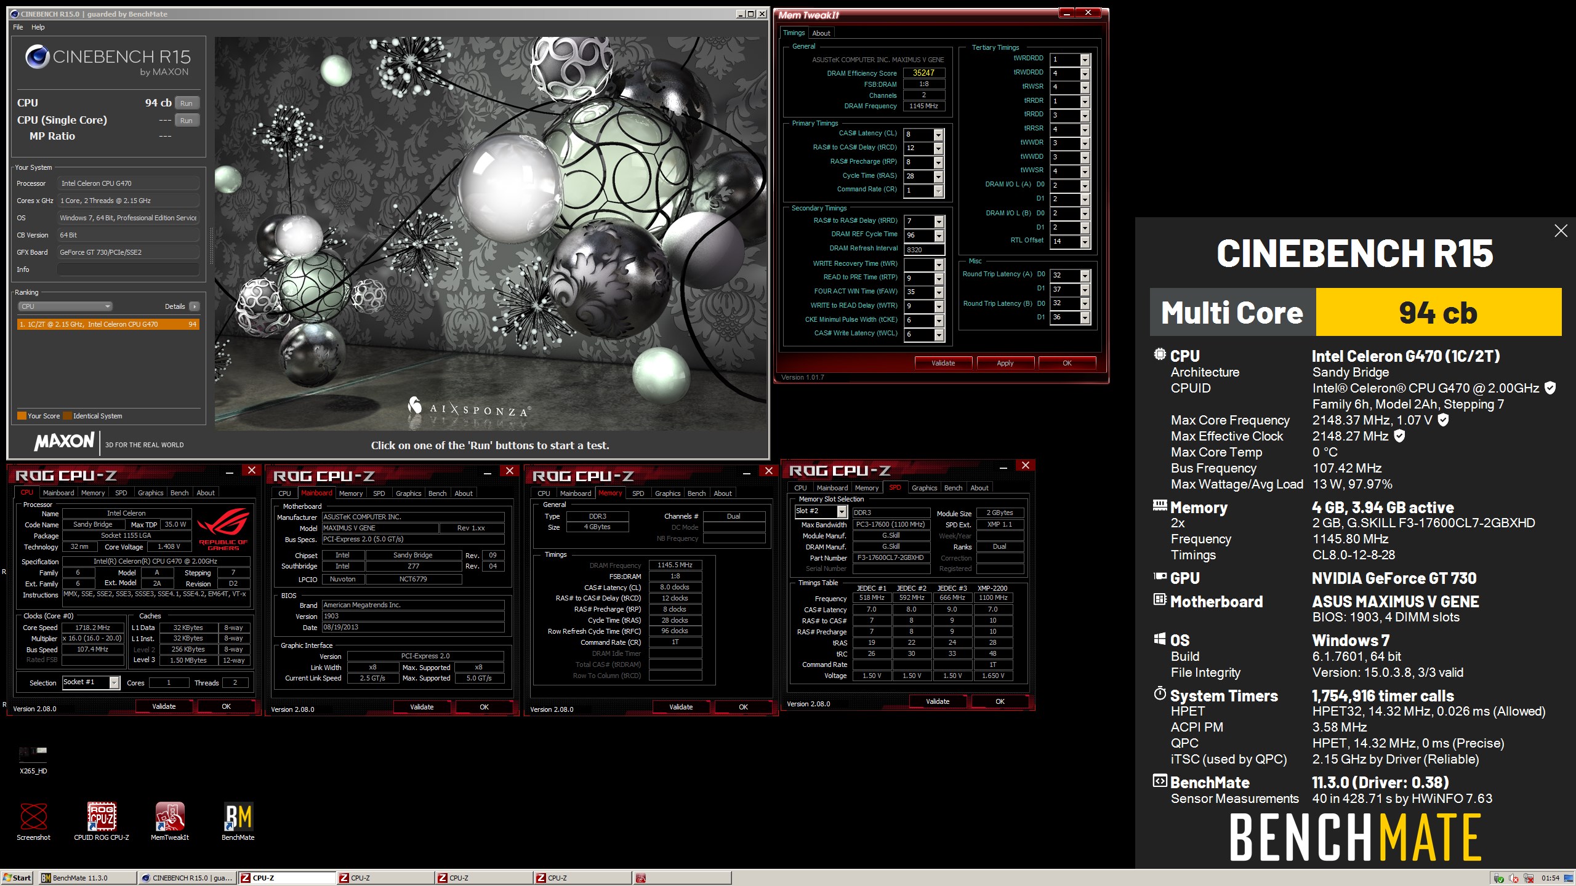Click the shield icon after Max Core Frequency

pyautogui.click(x=1443, y=420)
